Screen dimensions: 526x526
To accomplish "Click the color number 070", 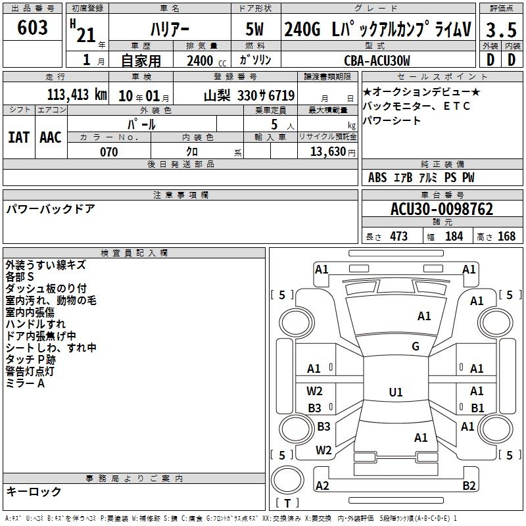I will (x=109, y=152).
